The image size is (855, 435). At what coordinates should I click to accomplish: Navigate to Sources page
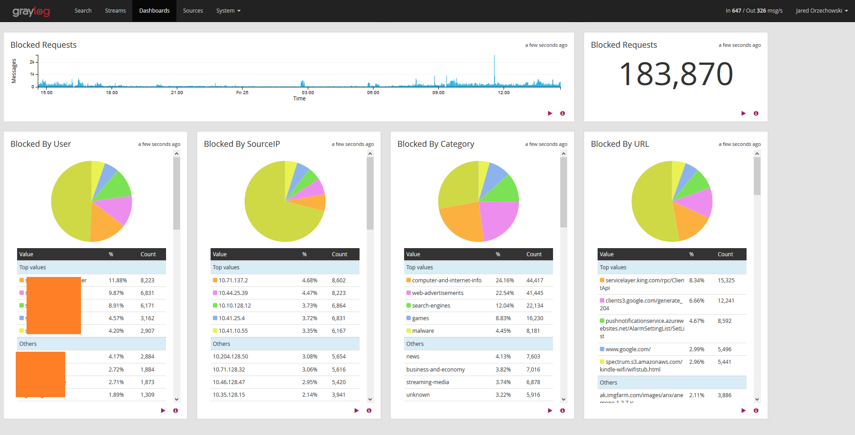click(193, 11)
